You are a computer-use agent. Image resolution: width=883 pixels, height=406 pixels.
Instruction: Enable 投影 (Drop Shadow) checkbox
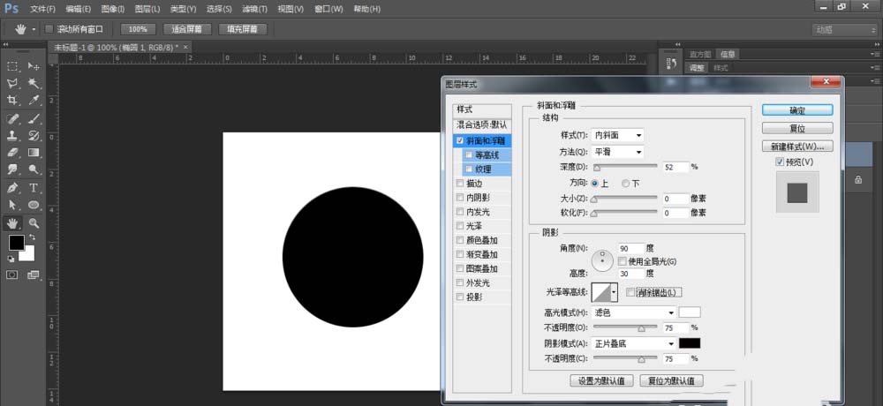tap(459, 297)
